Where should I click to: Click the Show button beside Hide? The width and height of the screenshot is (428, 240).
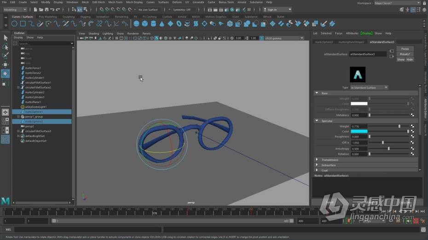401,59
